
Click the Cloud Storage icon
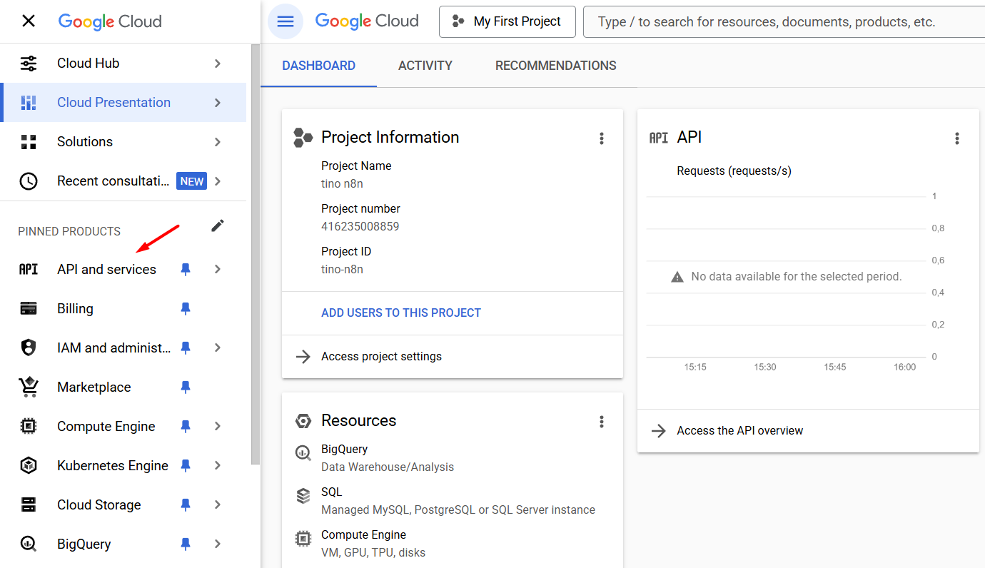coord(29,505)
